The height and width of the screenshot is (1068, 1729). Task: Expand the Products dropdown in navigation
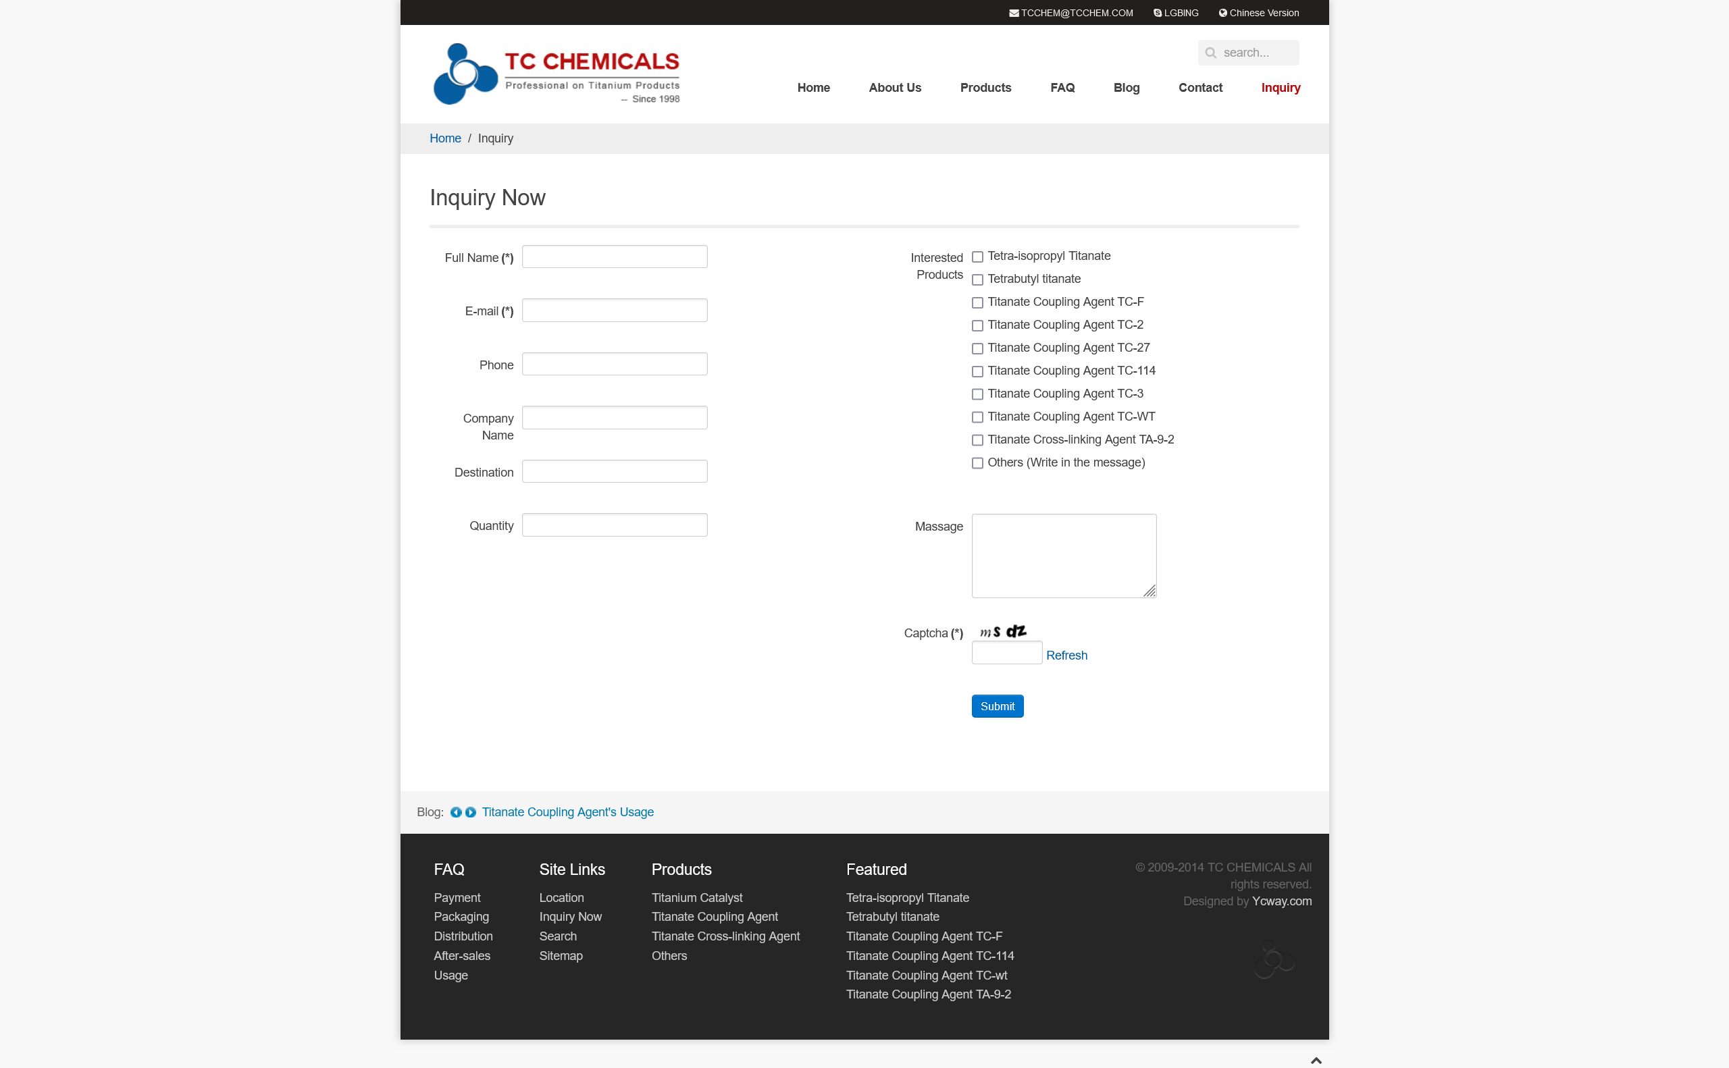coord(985,88)
